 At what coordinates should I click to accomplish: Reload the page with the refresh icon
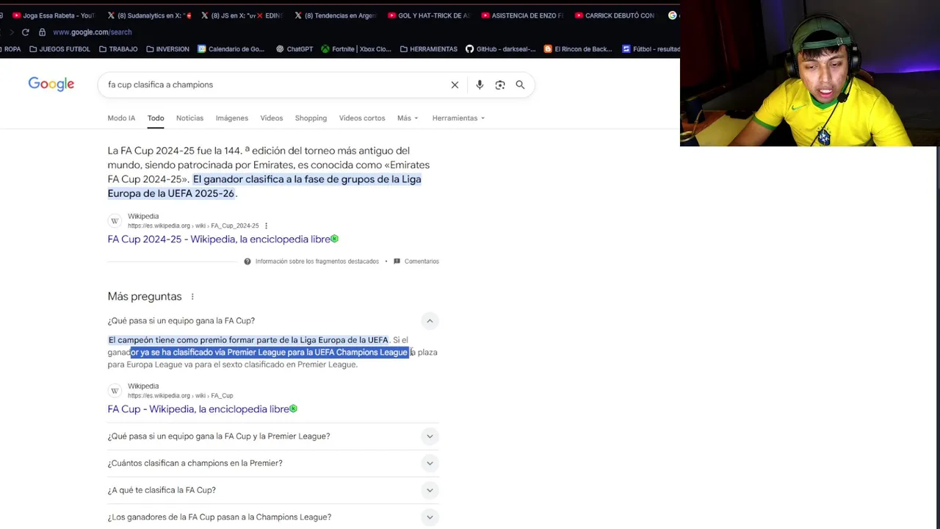25,32
